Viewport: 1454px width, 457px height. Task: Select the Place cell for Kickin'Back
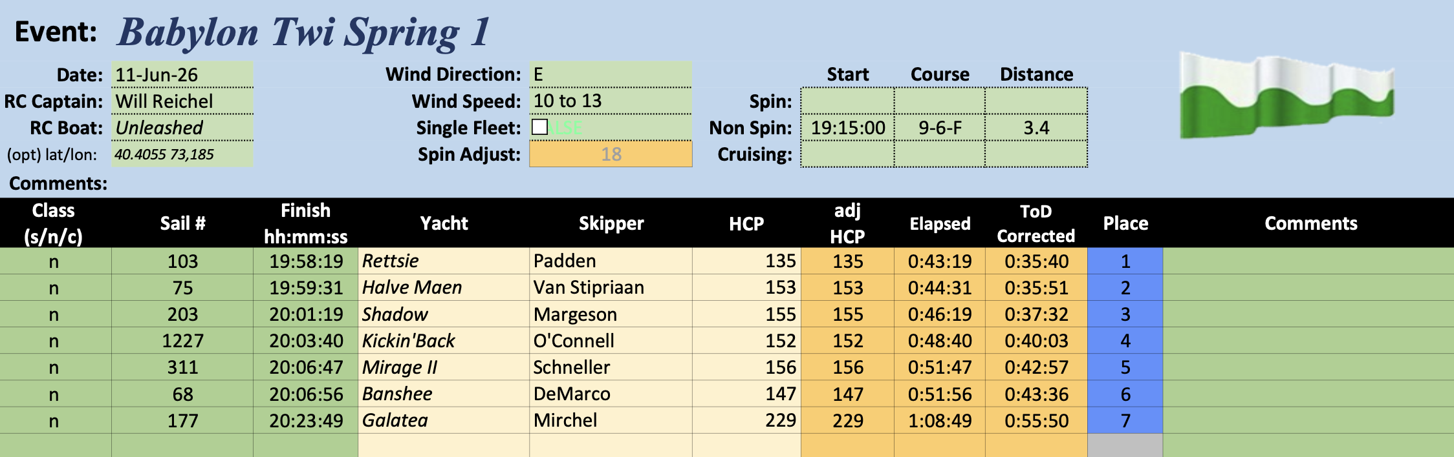tap(1125, 340)
